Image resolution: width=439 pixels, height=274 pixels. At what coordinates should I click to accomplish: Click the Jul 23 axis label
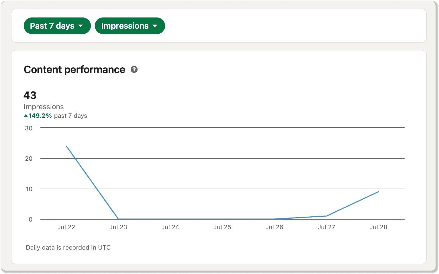tap(118, 227)
